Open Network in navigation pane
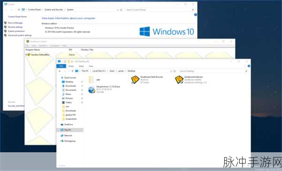Image resolution: width=282 pixels, height=171 pixels. pos(68,135)
